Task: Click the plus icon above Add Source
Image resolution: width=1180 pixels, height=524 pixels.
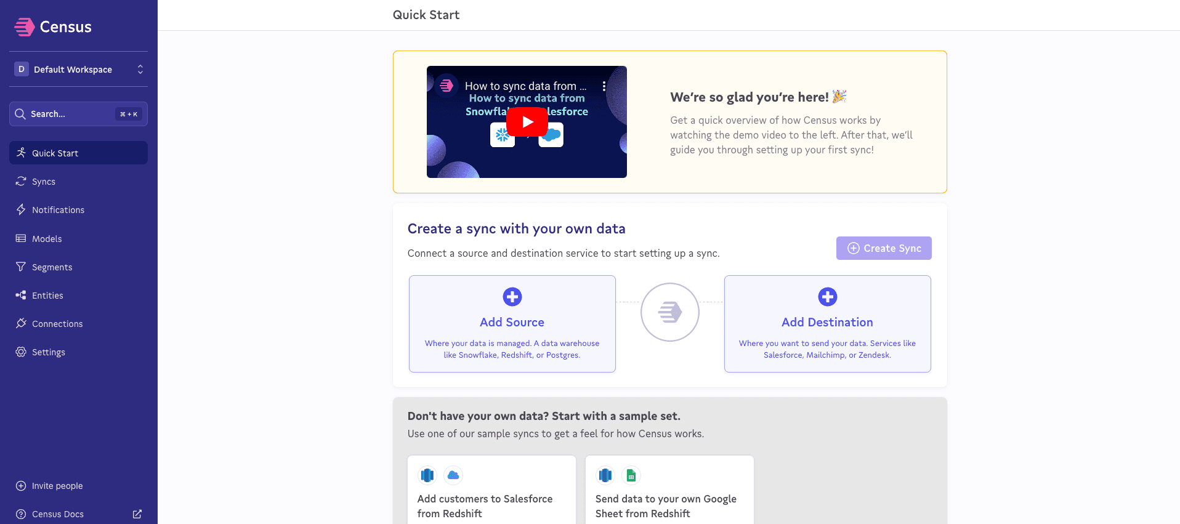Action: coord(512,297)
